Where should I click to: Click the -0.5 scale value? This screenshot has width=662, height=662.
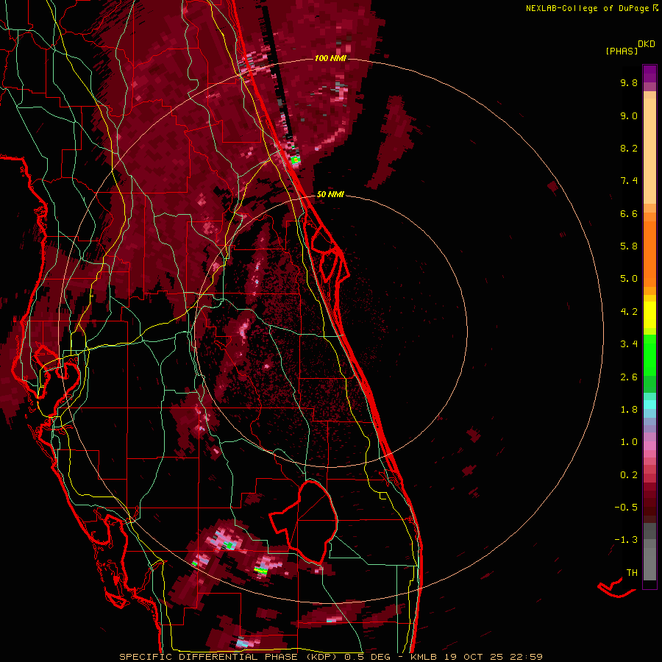click(x=626, y=508)
